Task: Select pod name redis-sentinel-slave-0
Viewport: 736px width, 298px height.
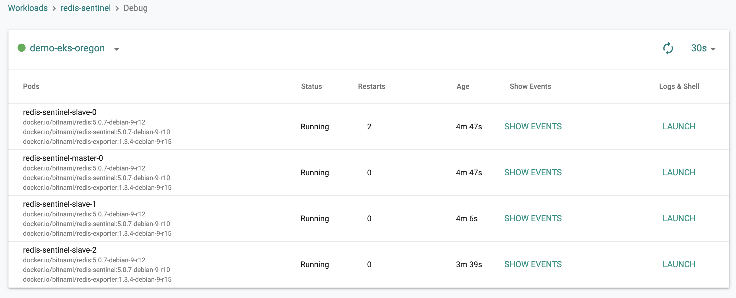Action: coord(60,112)
